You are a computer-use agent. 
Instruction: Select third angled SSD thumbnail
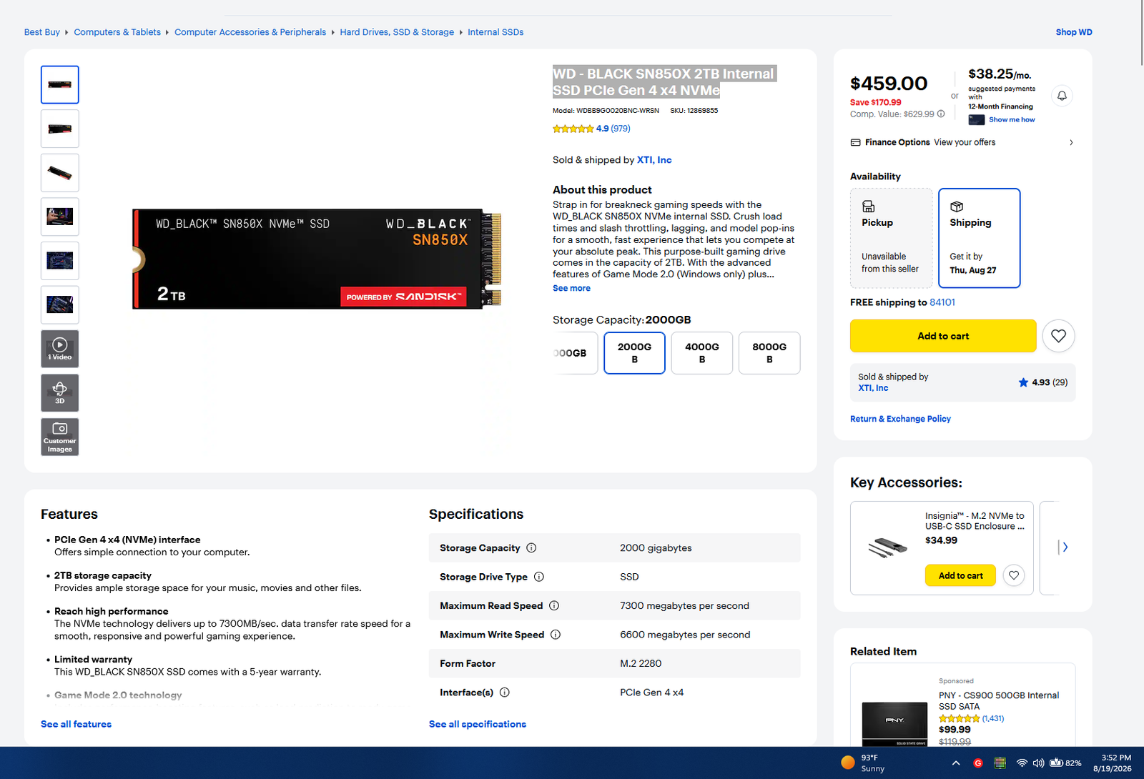tap(60, 173)
